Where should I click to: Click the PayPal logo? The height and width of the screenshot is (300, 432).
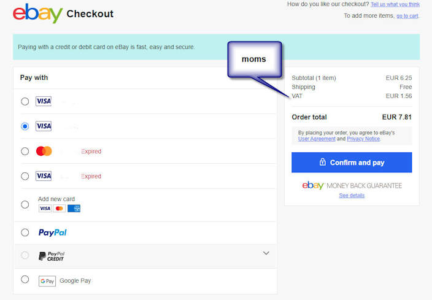53,233
